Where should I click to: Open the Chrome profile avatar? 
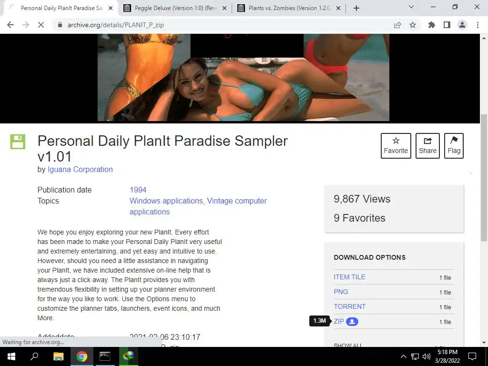(462, 25)
